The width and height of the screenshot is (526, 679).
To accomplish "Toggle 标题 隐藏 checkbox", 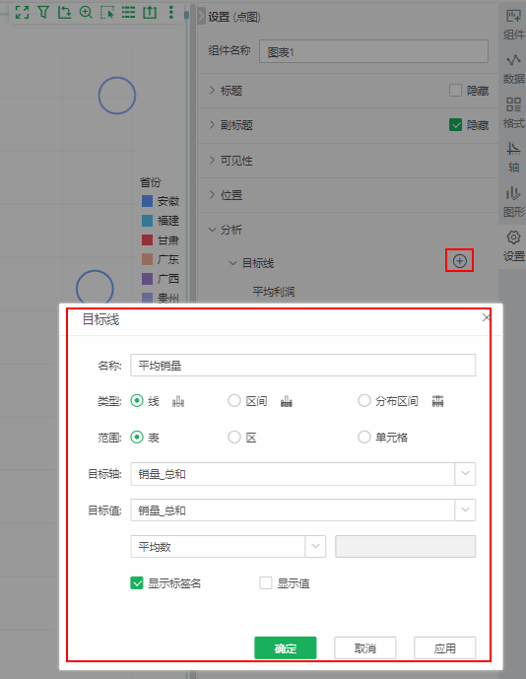I will [x=455, y=90].
